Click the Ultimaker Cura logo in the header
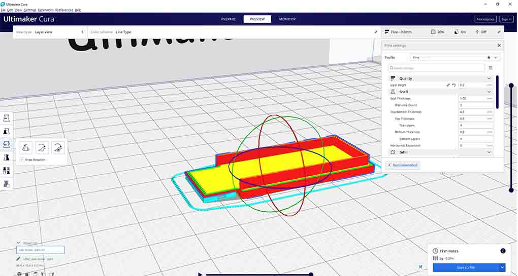This screenshot has width=518, height=276. pyautogui.click(x=28, y=19)
